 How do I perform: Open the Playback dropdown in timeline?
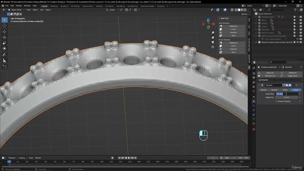[13, 158]
